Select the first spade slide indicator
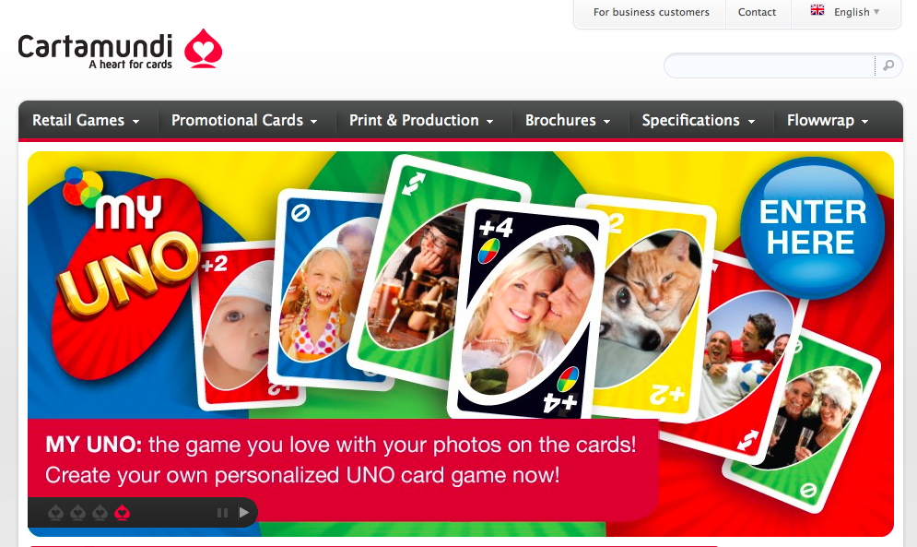The height and width of the screenshot is (547, 917). (x=55, y=513)
